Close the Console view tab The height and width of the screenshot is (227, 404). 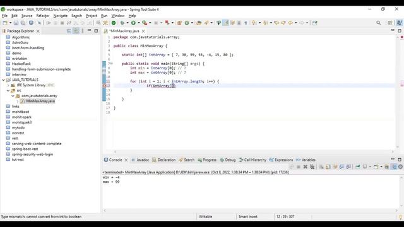126,160
